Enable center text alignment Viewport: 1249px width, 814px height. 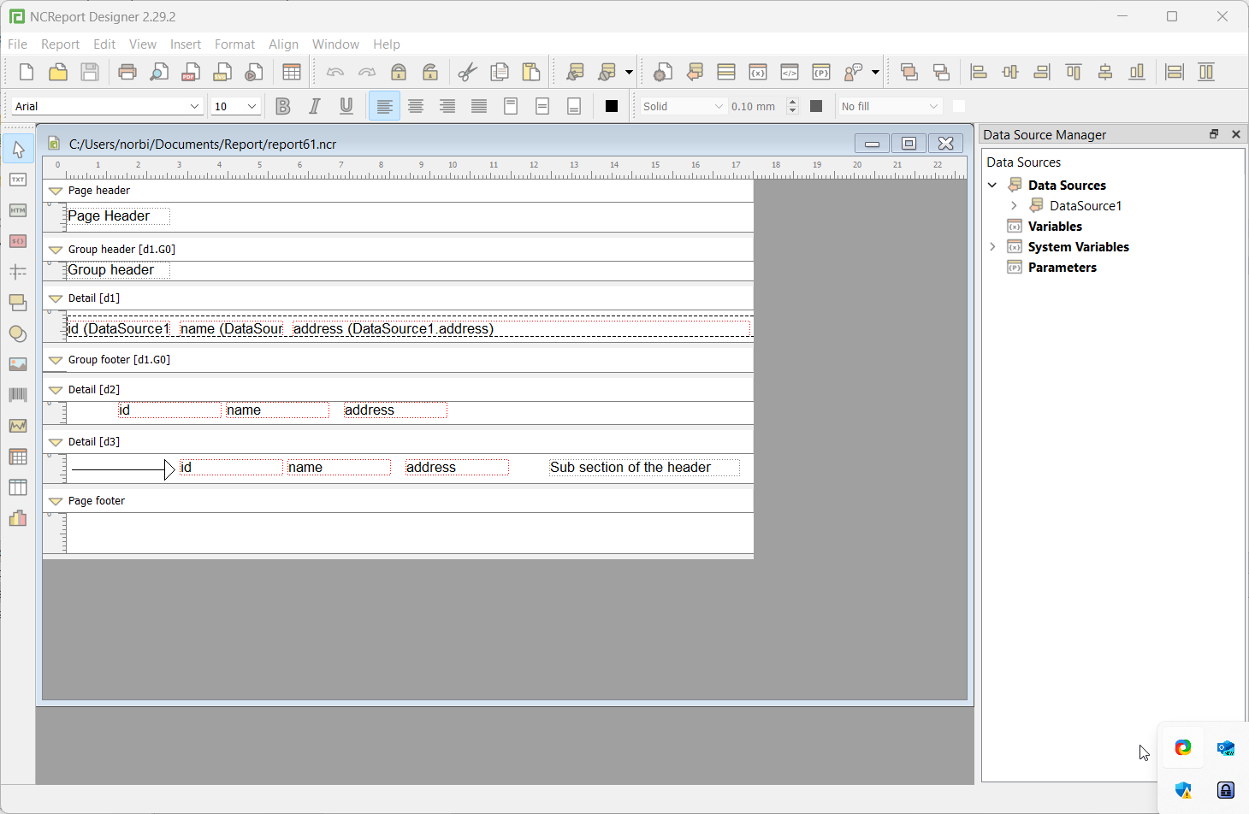click(416, 106)
